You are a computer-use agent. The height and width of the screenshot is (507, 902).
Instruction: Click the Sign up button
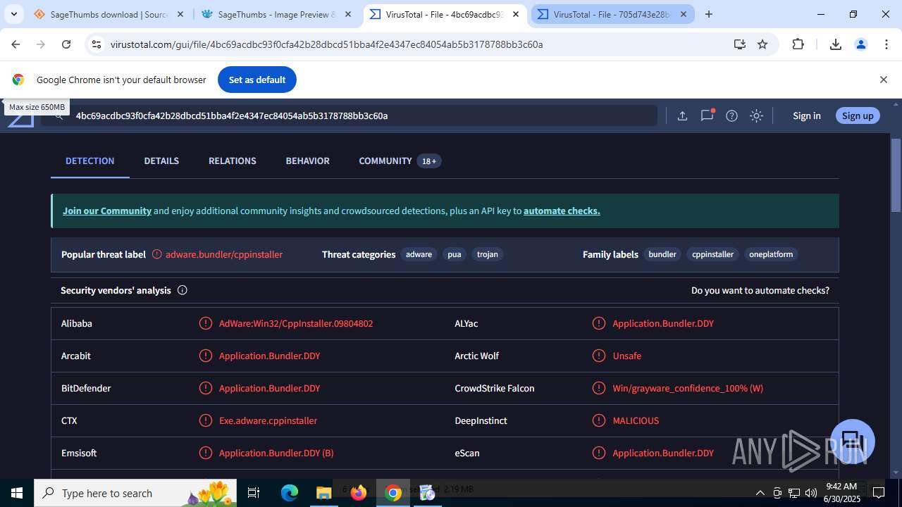click(x=858, y=115)
